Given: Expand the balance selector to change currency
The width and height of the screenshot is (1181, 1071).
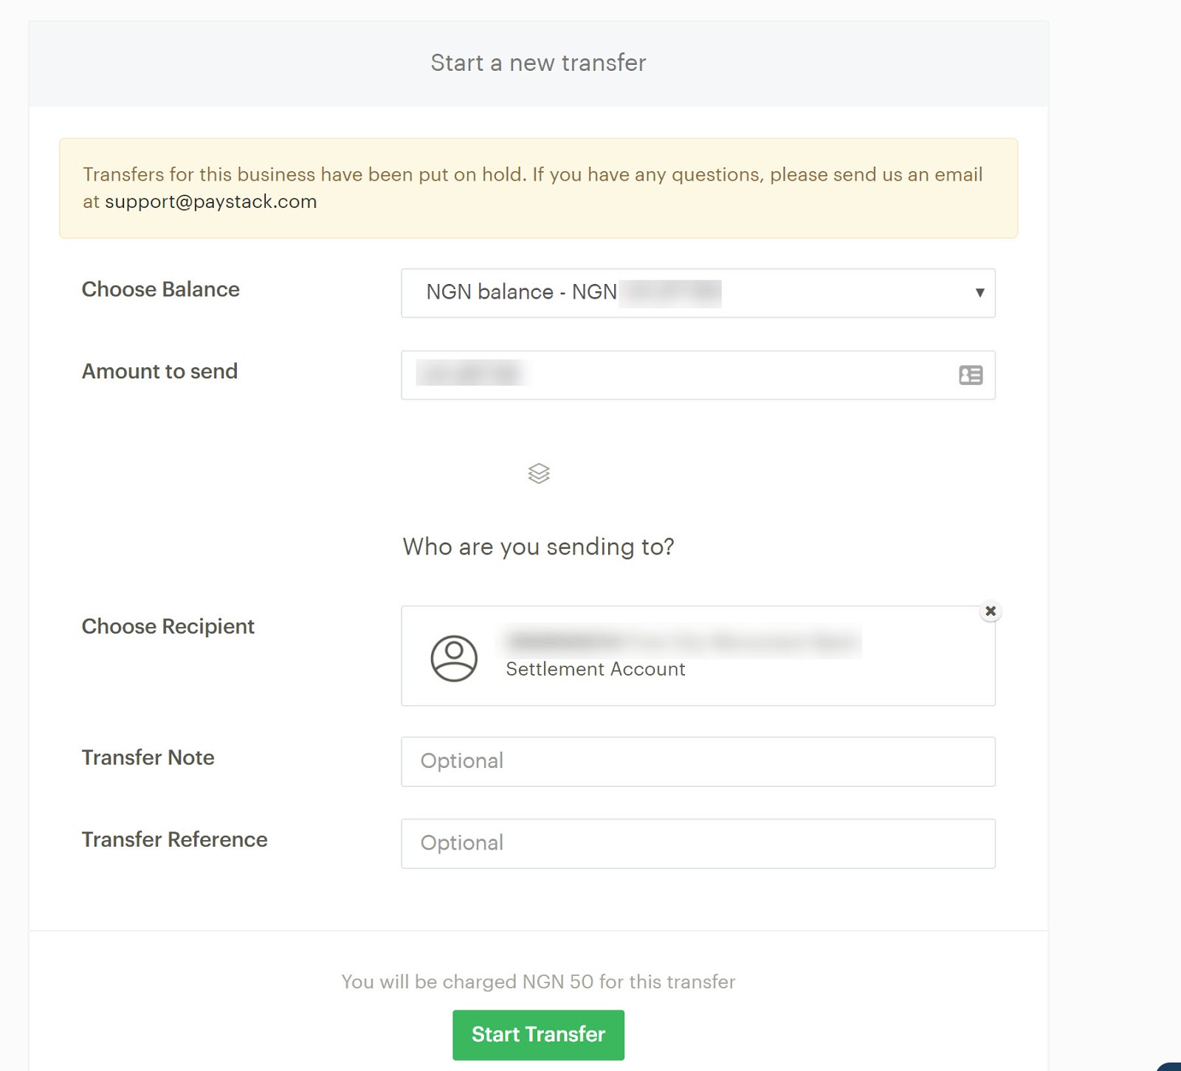Looking at the screenshot, I should pyautogui.click(x=979, y=293).
